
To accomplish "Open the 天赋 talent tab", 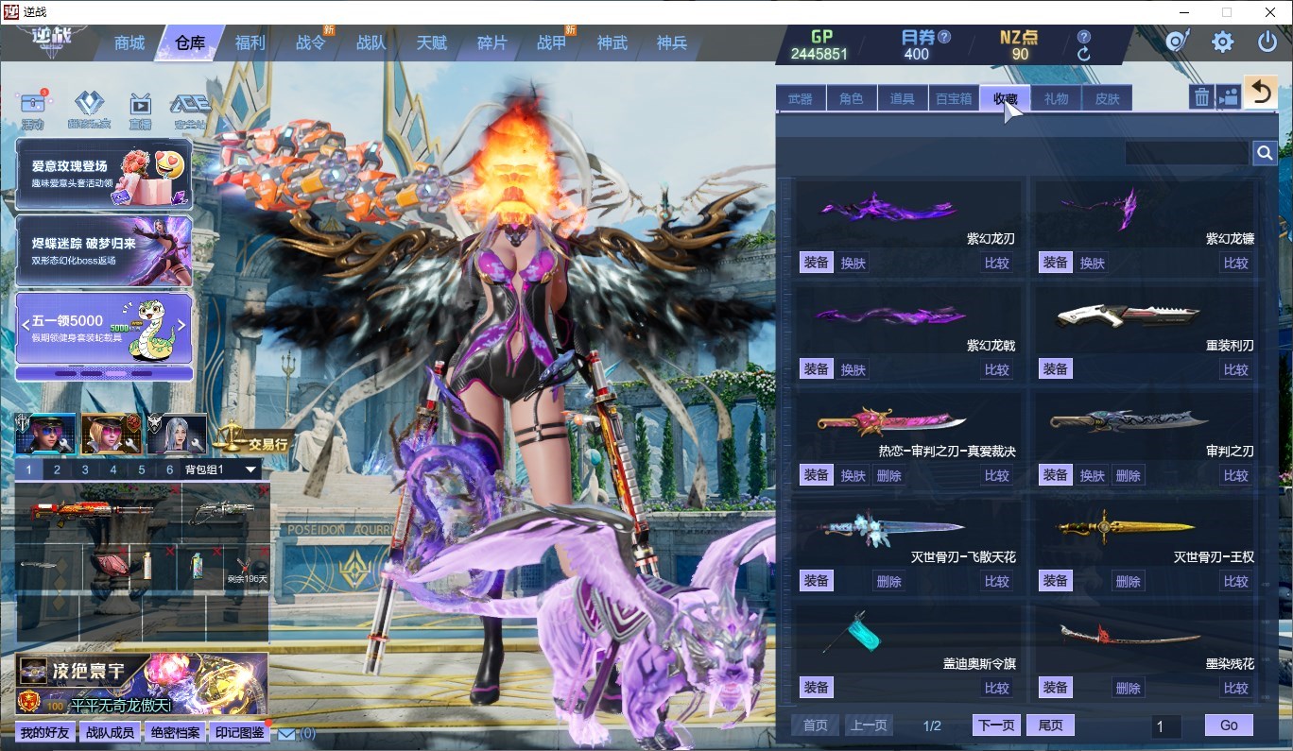I will click(431, 43).
